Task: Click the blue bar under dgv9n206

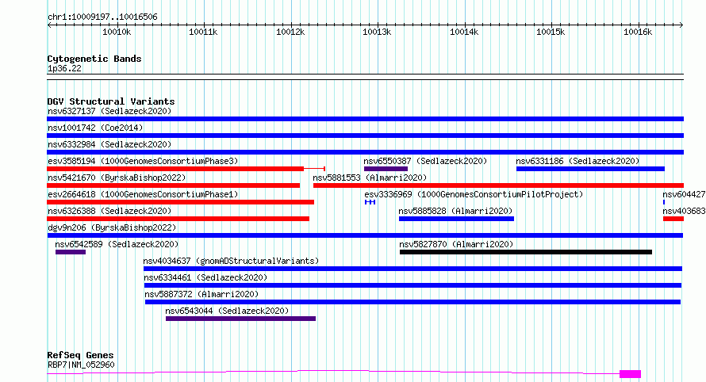Action: (365, 235)
